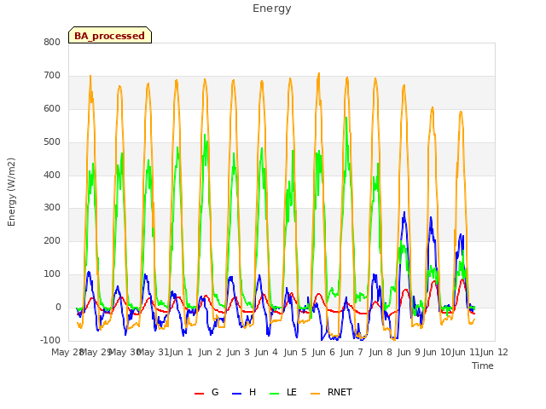Viewport: 546px width, 409px height.
Task: Click the Jun 5 date label
Action: click(x=295, y=352)
